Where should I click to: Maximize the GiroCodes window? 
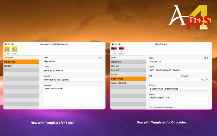click(119, 44)
